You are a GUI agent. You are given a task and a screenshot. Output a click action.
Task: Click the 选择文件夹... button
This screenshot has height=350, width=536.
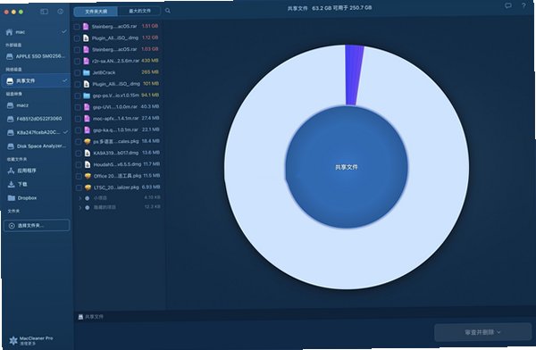pos(37,226)
